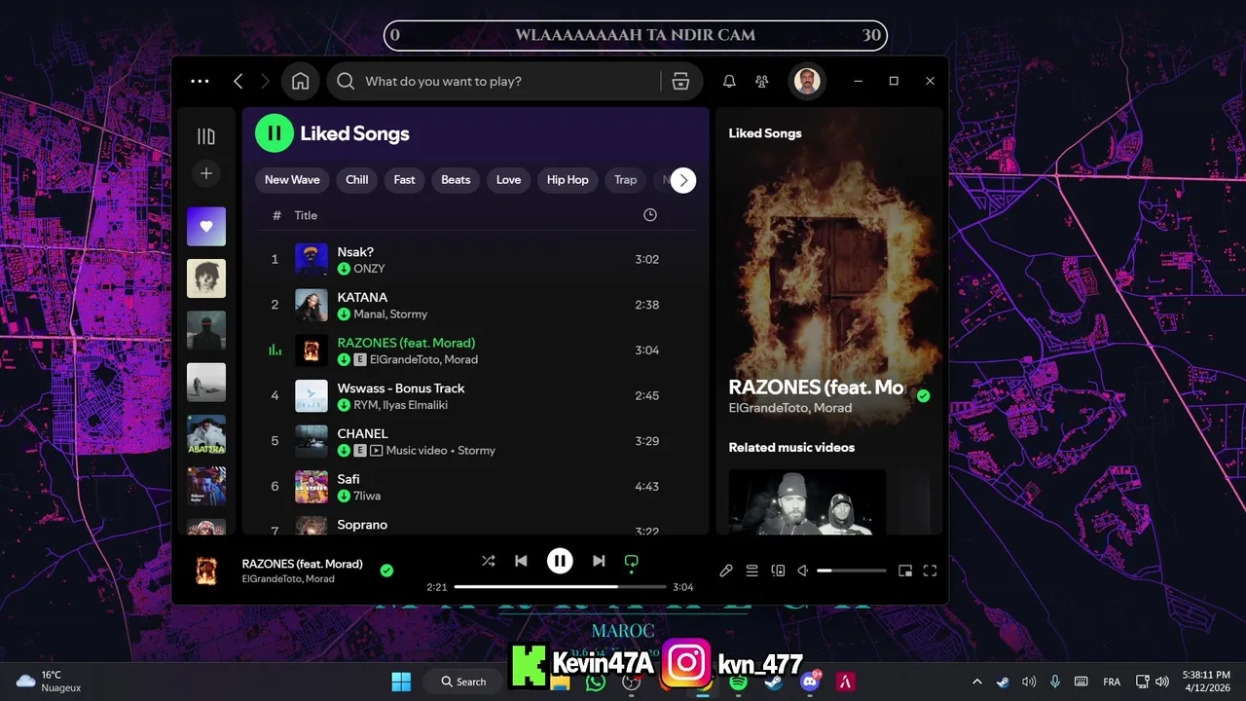The width and height of the screenshot is (1246, 701).
Task: Filter by New Wave chip
Action: 292,180
